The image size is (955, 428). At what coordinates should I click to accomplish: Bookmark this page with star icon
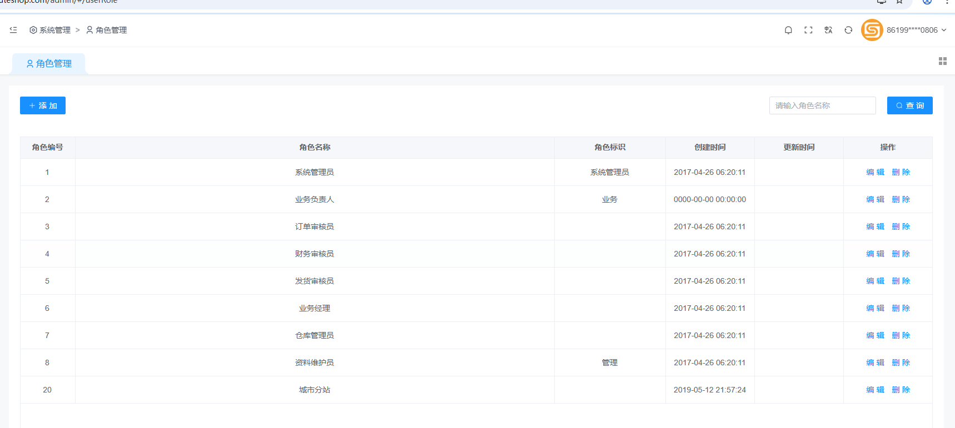click(899, 2)
